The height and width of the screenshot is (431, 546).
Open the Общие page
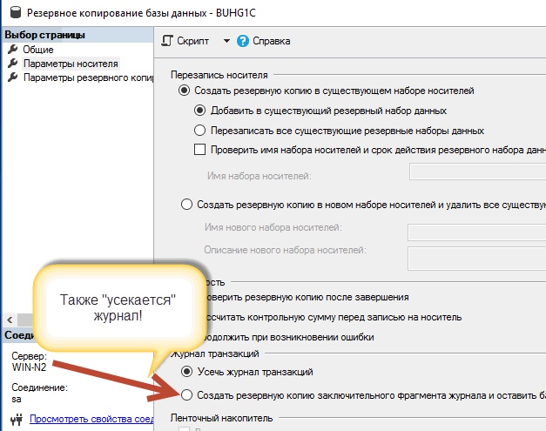click(38, 50)
